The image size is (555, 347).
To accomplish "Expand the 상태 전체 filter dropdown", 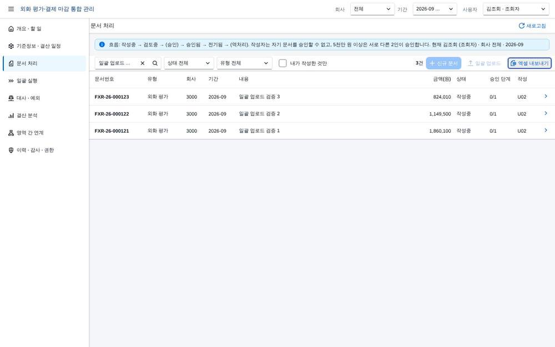I will (x=189, y=63).
